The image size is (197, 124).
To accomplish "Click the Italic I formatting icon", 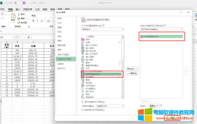I will [x=37, y=21].
